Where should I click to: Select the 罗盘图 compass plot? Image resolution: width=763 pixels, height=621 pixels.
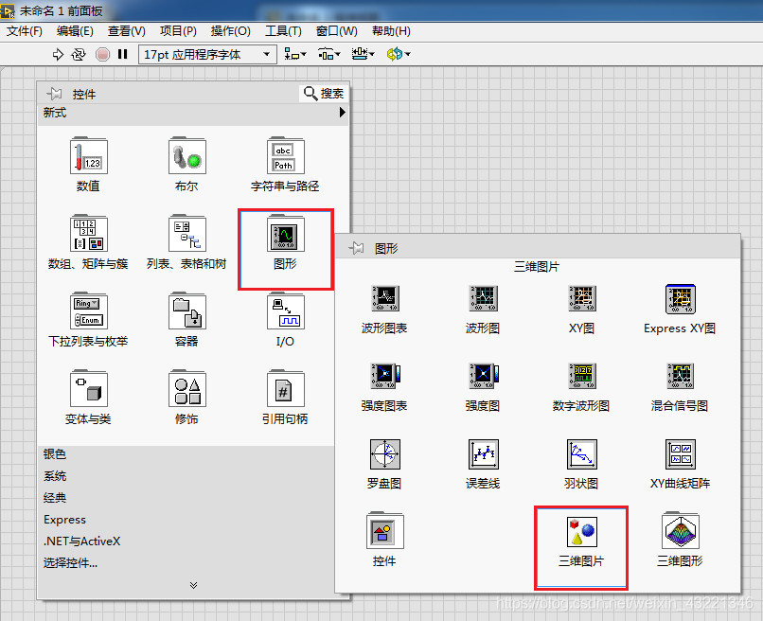click(x=385, y=453)
